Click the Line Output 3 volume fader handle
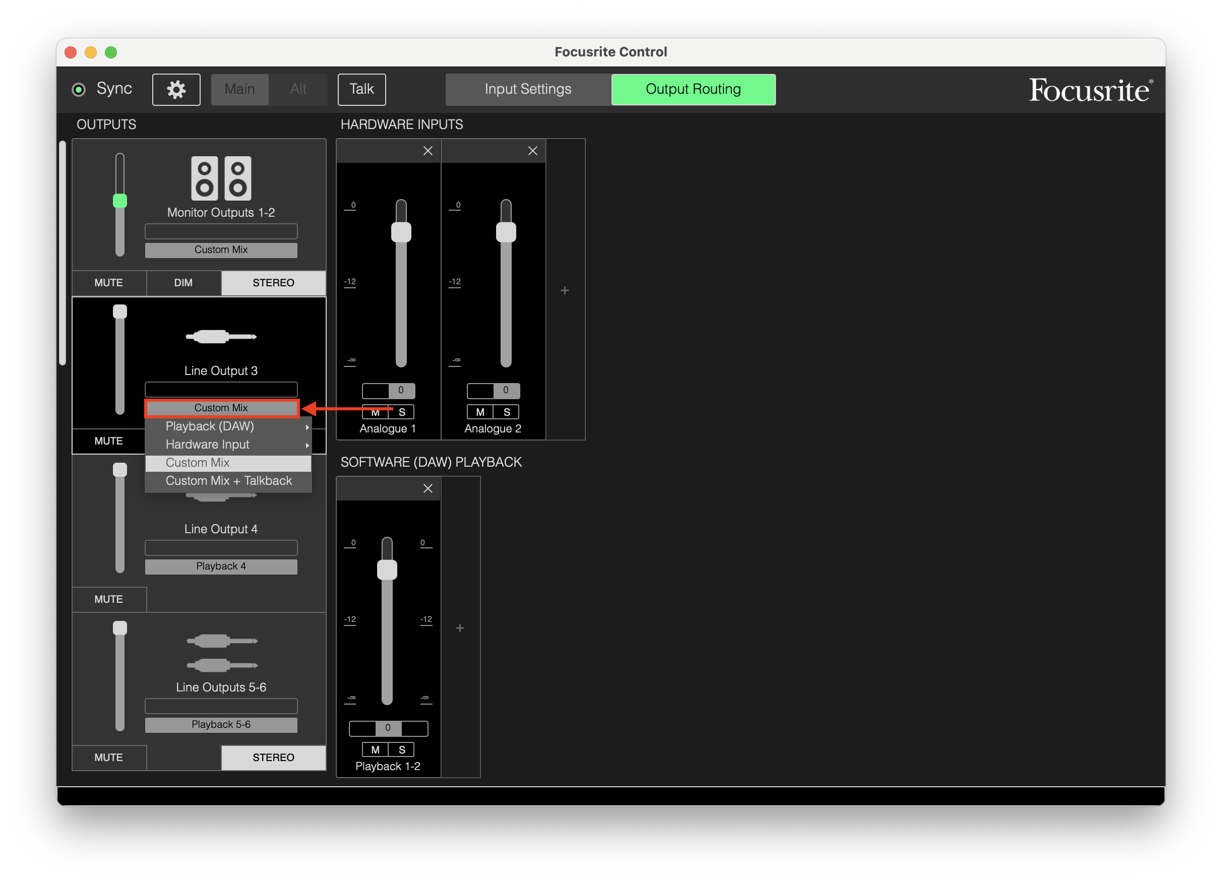1222x881 pixels. [119, 311]
